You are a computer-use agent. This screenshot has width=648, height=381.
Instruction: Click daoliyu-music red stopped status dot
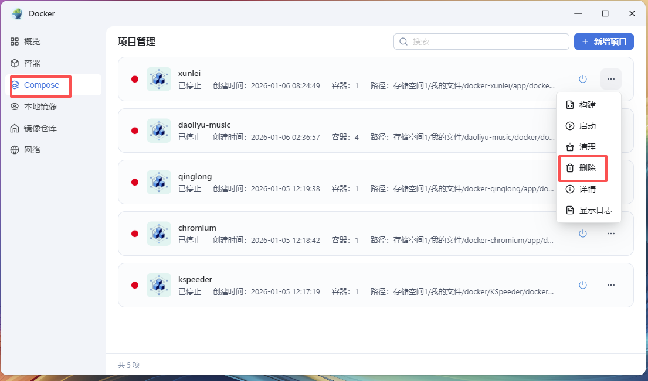[135, 131]
